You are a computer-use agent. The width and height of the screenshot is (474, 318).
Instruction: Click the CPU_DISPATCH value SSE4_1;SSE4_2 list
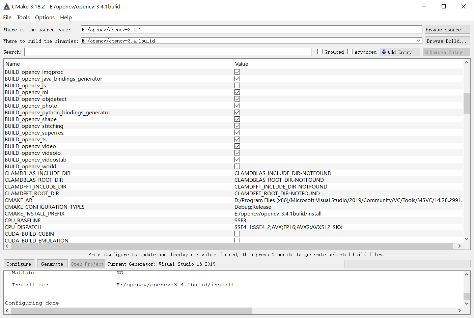coord(288,227)
